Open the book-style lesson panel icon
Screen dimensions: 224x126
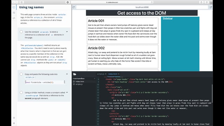click(x=14, y=7)
